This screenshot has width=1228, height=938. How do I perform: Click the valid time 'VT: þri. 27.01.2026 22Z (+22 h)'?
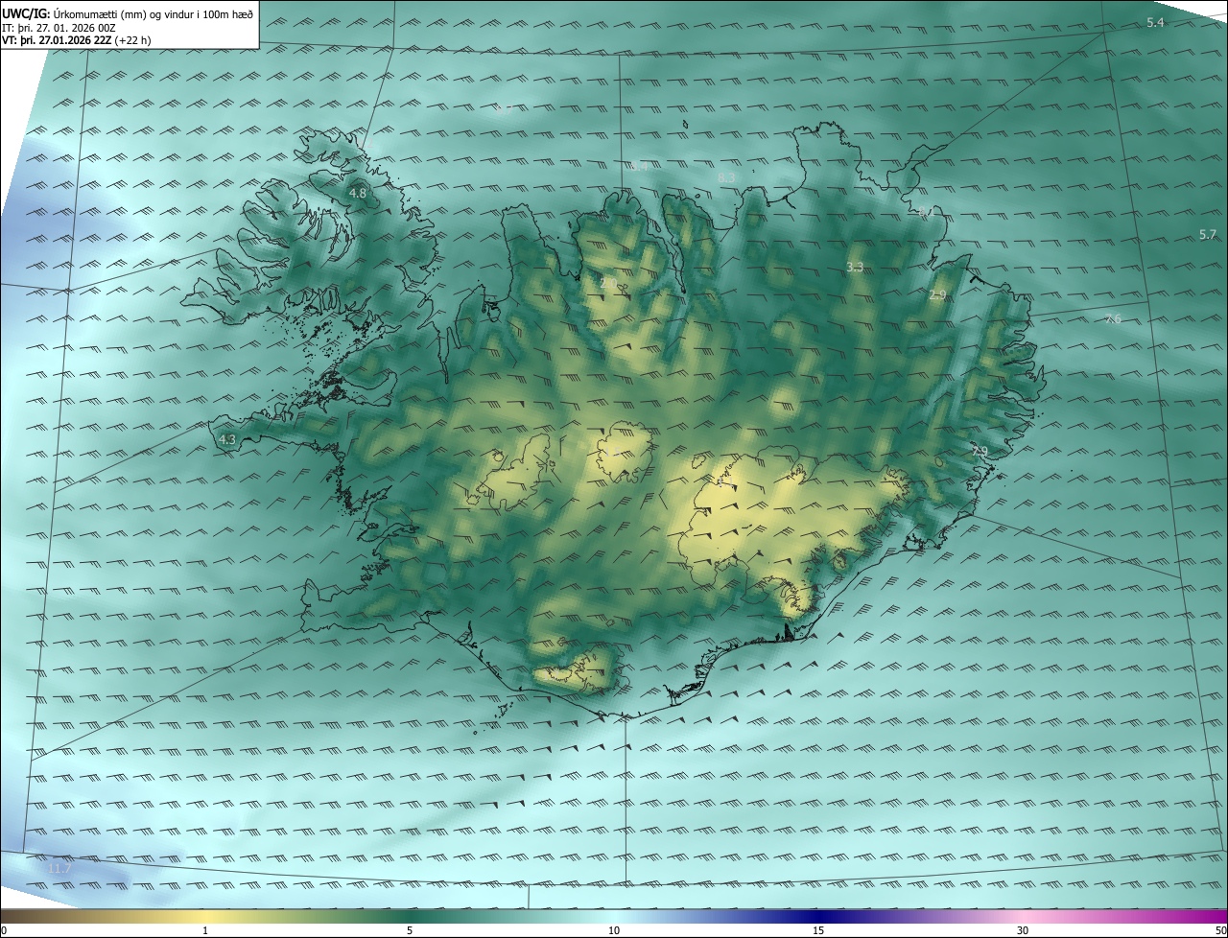(77, 40)
